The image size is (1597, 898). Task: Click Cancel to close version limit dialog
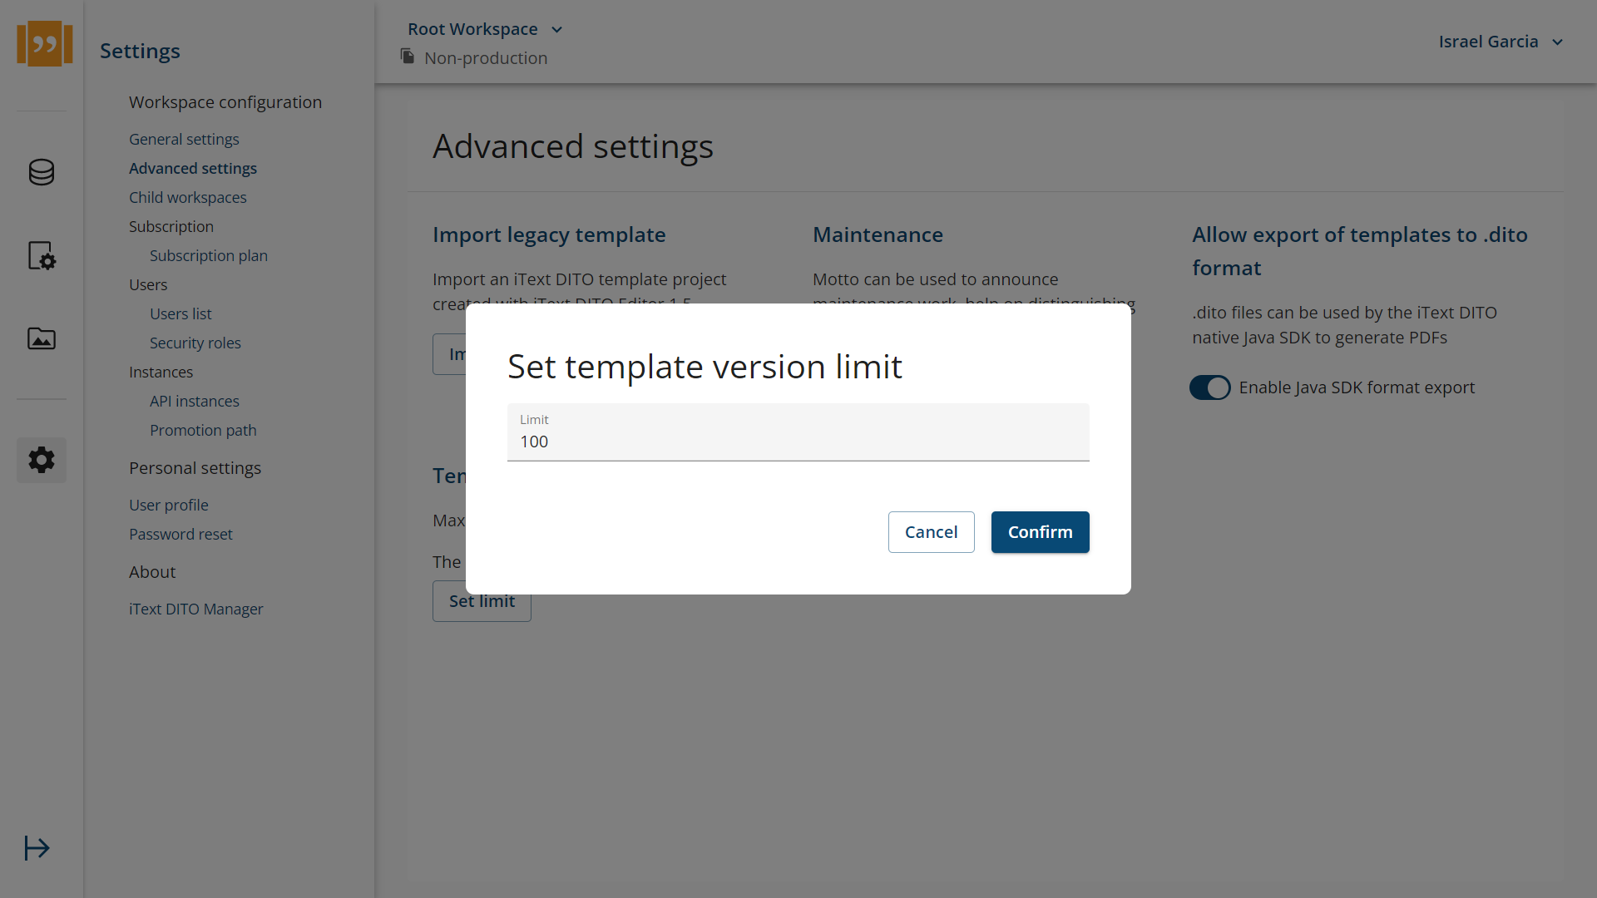point(932,532)
